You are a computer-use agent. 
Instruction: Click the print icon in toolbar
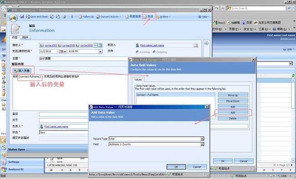pyautogui.click(x=64, y=16)
